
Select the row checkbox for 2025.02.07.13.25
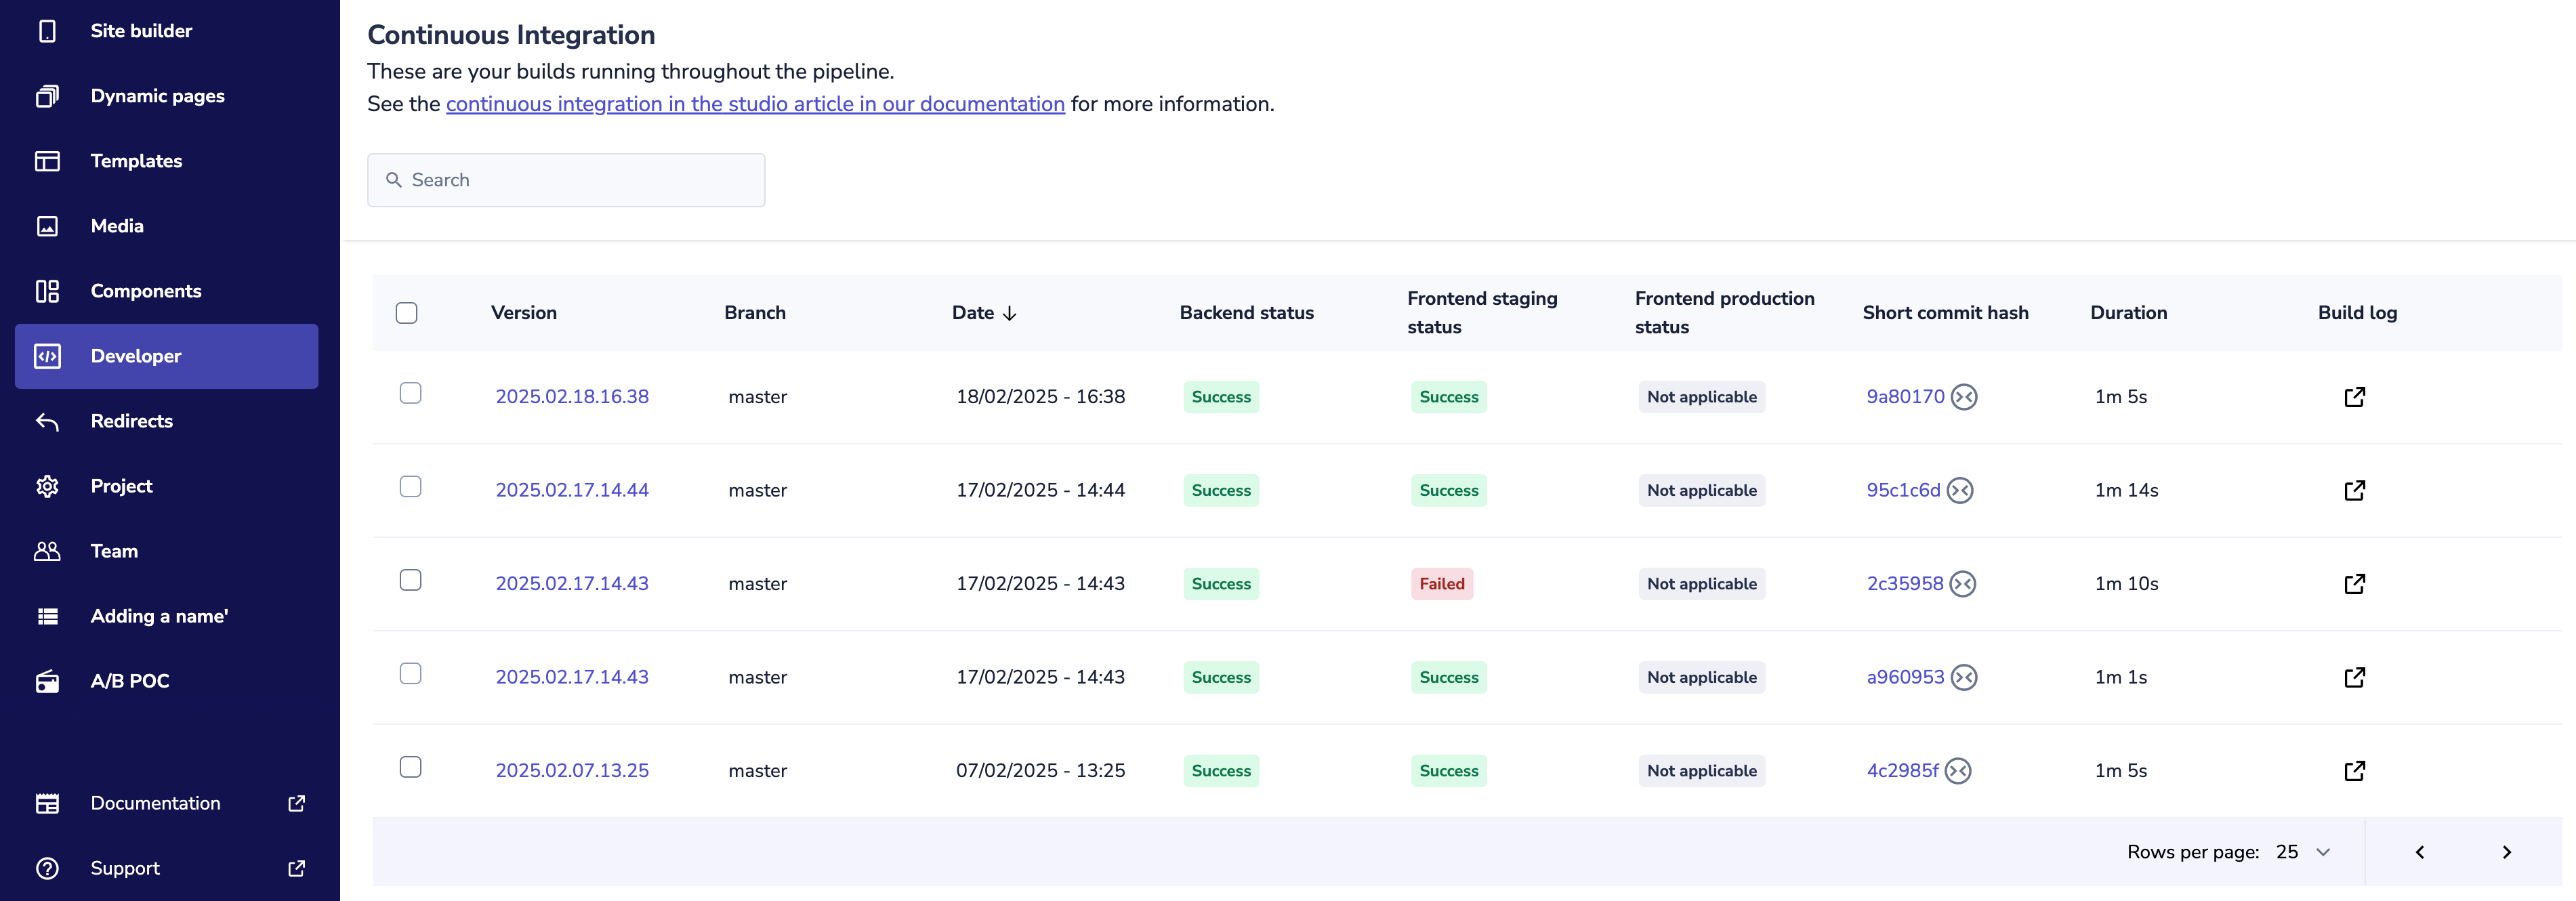click(x=410, y=767)
